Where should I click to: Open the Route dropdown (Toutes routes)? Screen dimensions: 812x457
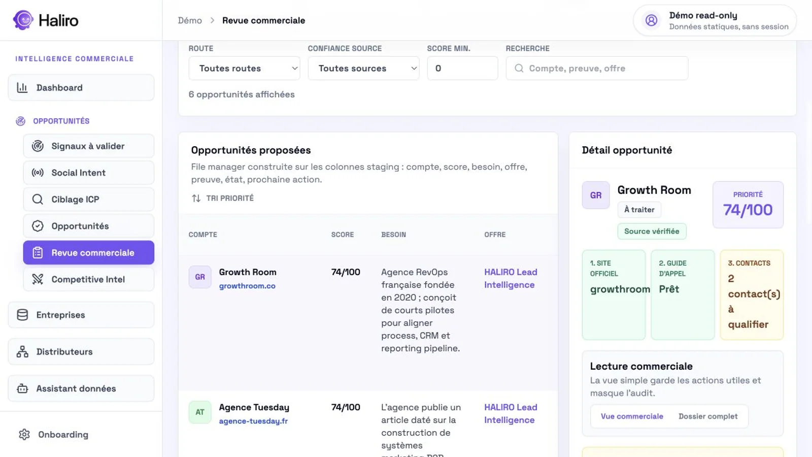(x=244, y=68)
